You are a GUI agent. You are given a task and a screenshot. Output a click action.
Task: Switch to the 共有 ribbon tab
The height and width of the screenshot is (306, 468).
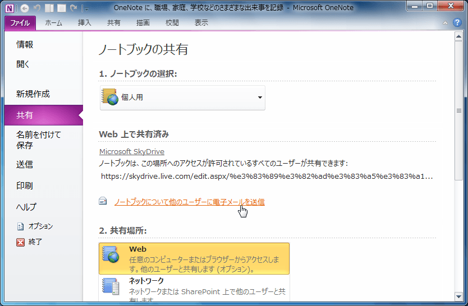[x=114, y=23]
